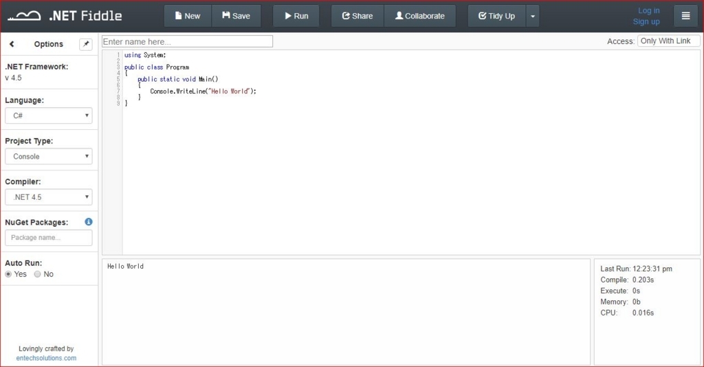Collapse the Options panel with back arrow
The width and height of the screenshot is (704, 367).
[12, 43]
